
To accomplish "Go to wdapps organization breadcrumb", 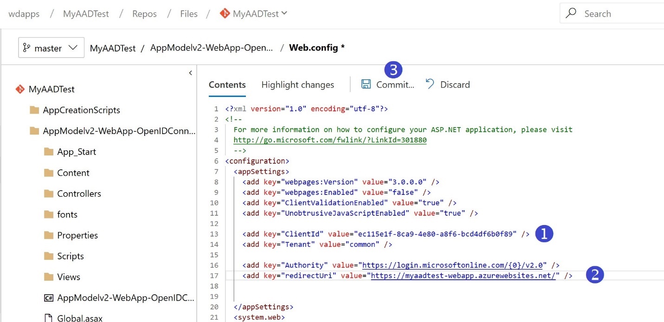I will tap(24, 14).
